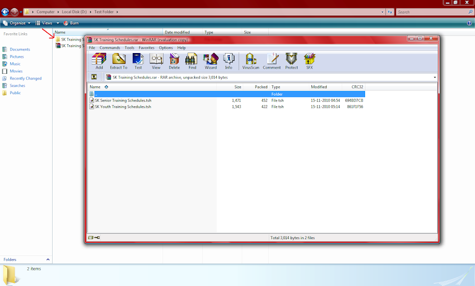Click the Extract To toolbar icon
The width and height of the screenshot is (475, 286).
tap(119, 61)
